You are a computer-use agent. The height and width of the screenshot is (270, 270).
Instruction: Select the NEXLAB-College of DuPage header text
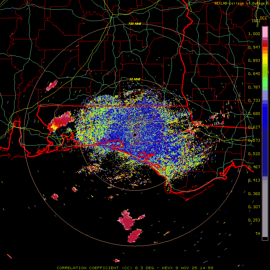click(x=242, y=3)
